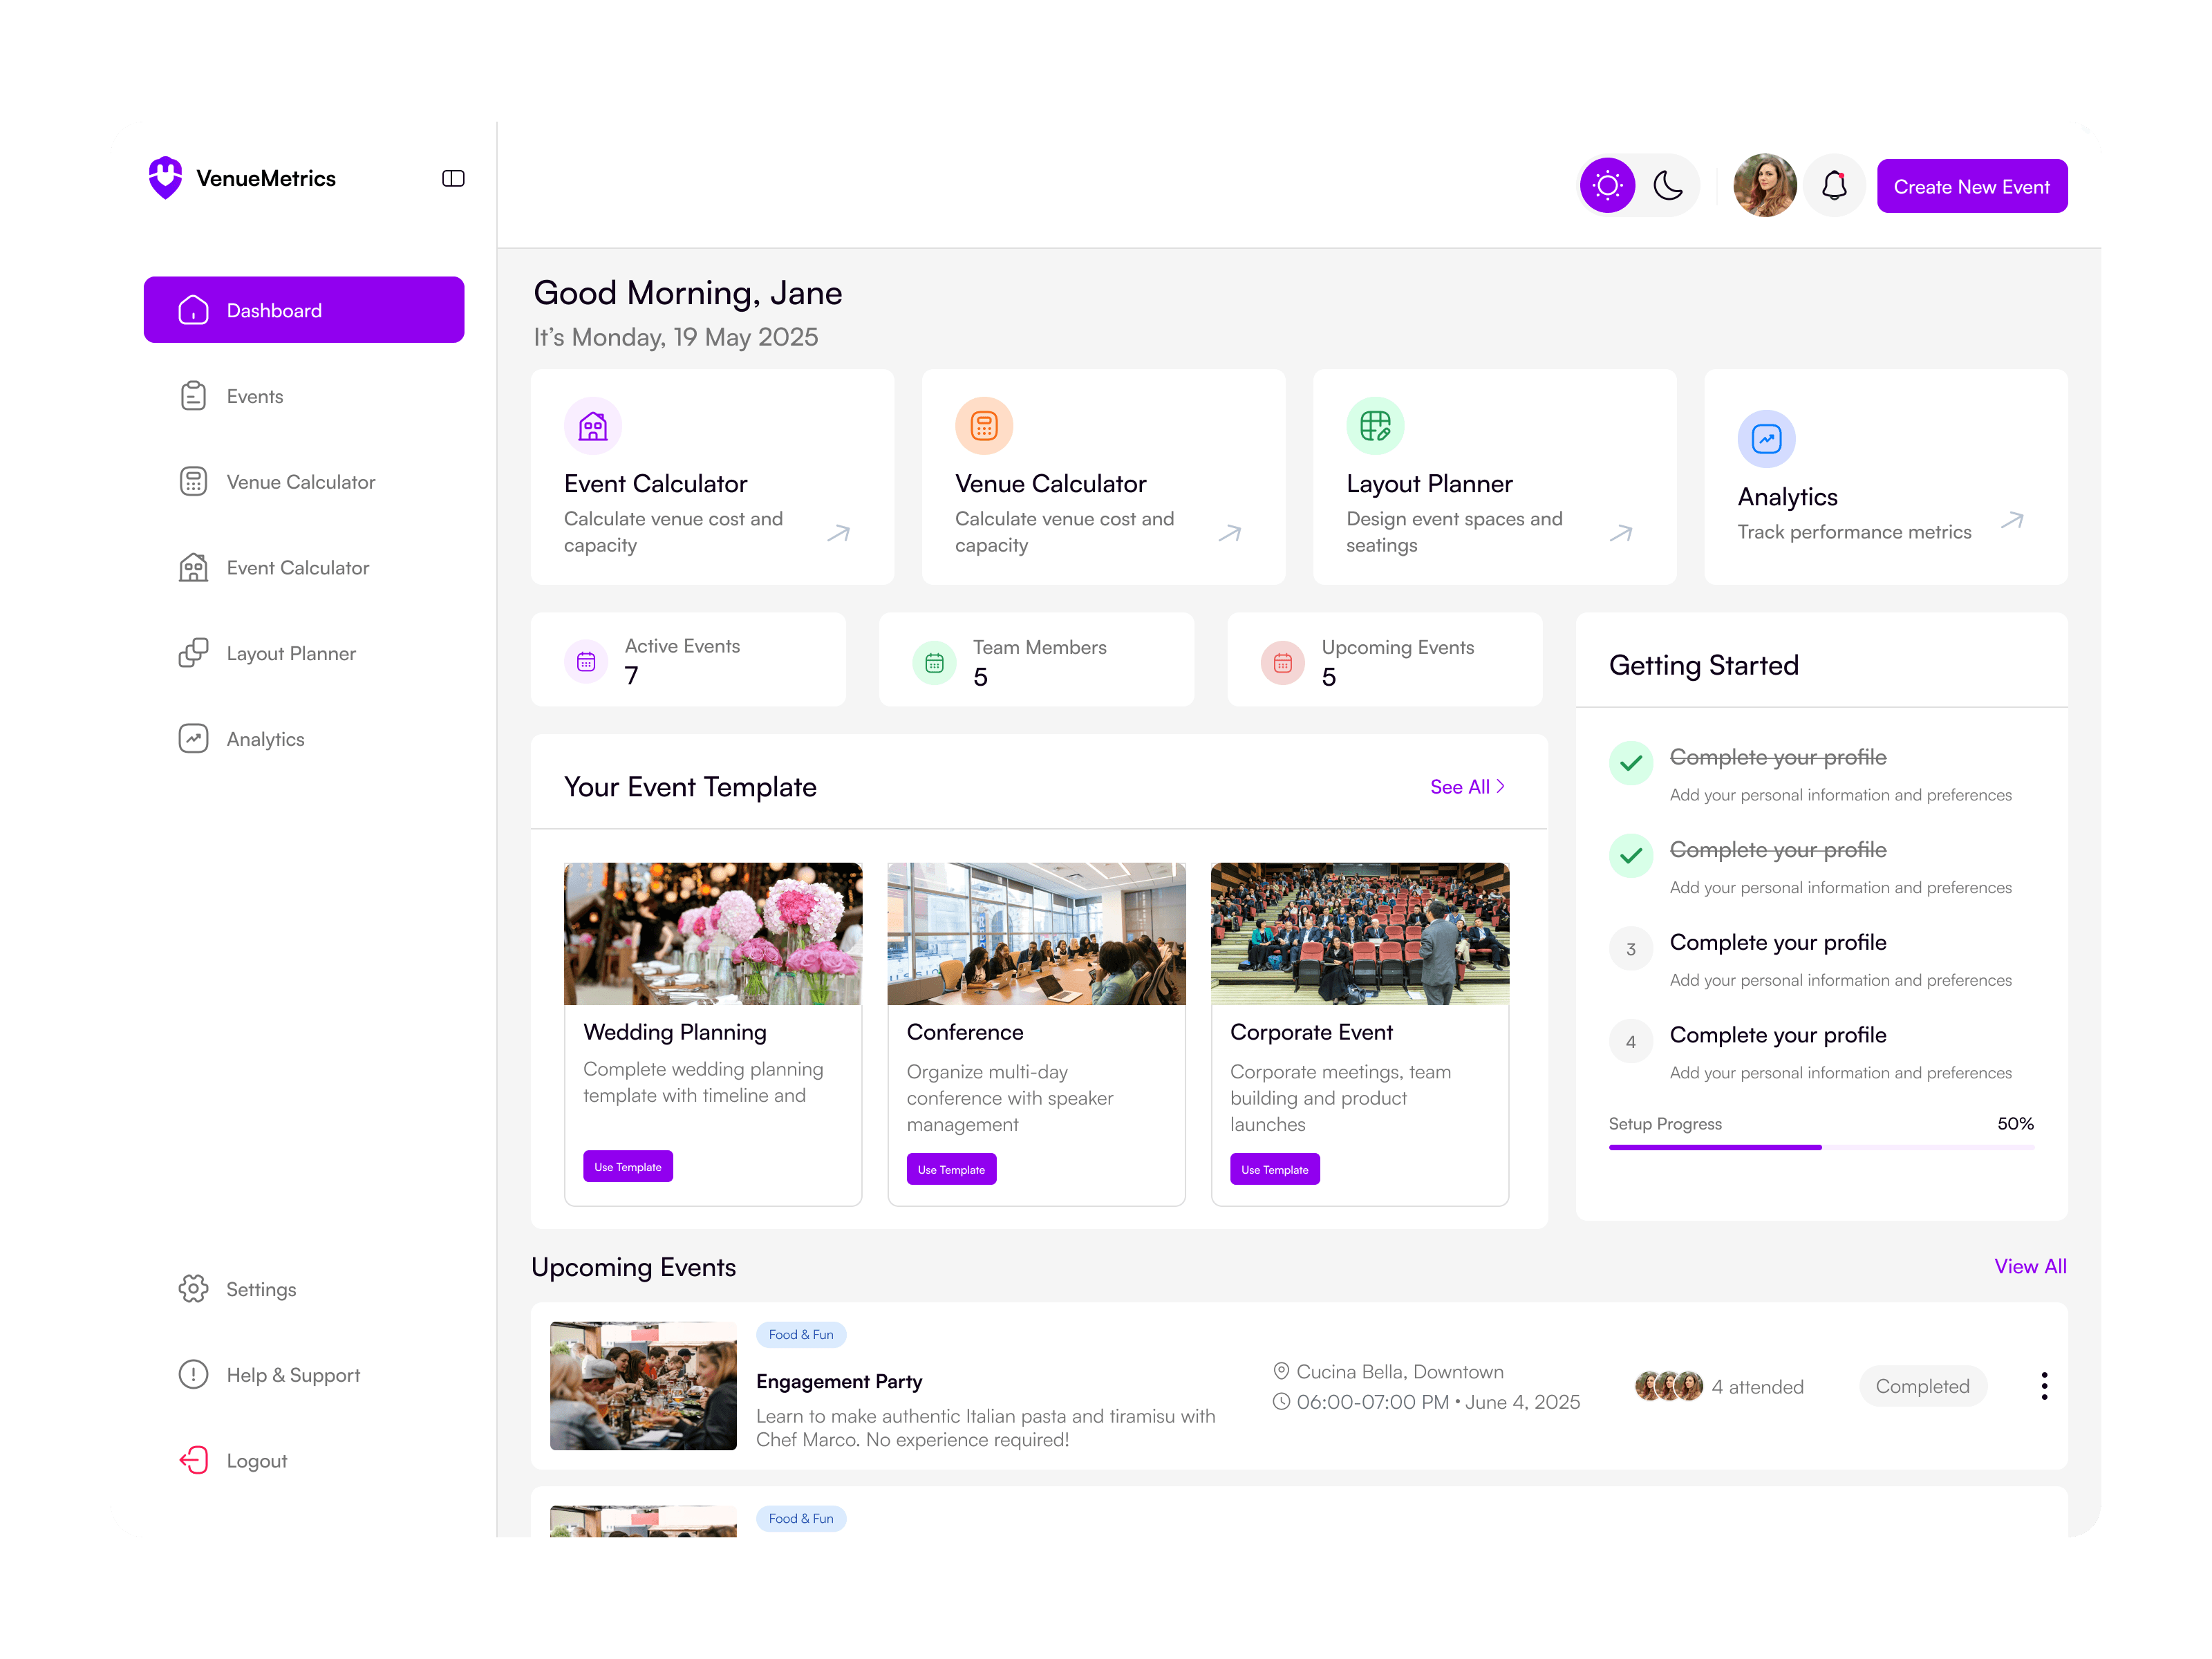Collapse the sidebar with panel icon
The image size is (2212, 1659).
click(453, 179)
